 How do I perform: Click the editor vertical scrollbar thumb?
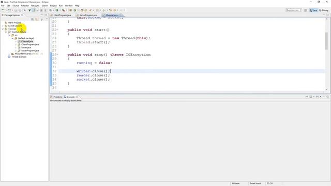coord(326,41)
